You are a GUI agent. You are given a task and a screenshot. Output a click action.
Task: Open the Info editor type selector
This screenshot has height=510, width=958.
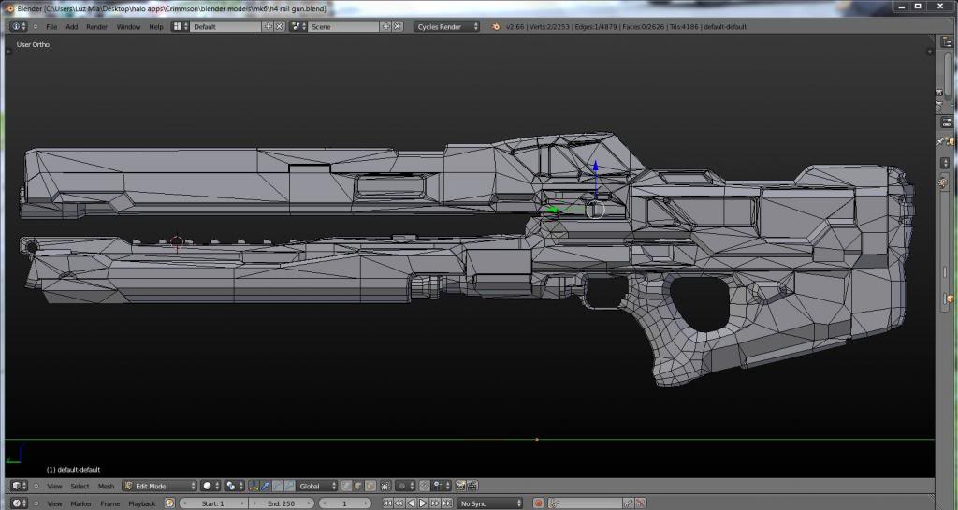coord(19,27)
